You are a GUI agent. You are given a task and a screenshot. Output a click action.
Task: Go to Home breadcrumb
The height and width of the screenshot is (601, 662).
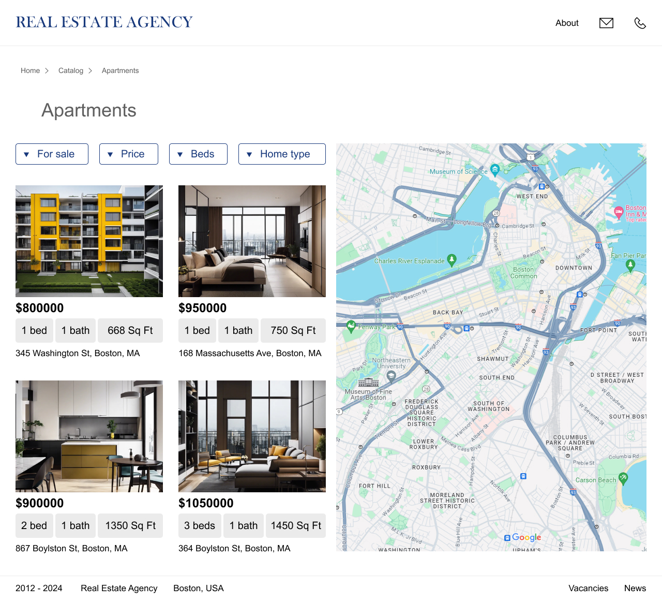coord(30,70)
